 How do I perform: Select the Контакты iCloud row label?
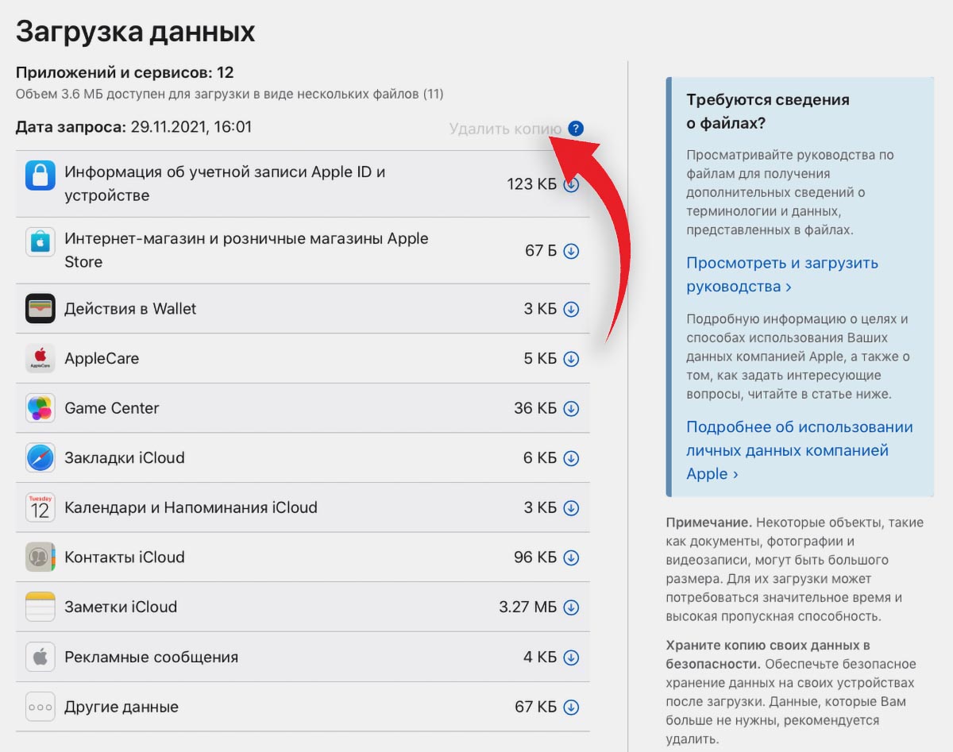click(x=125, y=557)
